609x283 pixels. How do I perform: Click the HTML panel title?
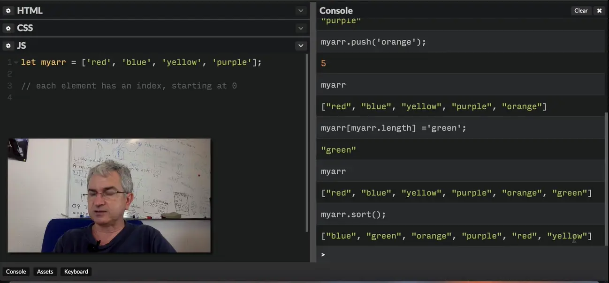click(30, 10)
